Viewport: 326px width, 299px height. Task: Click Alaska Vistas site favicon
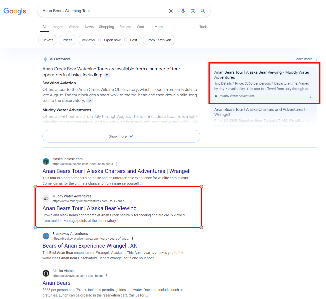[x=46, y=273]
